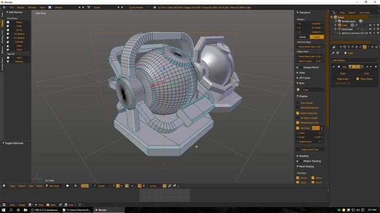Screen dimensions: 380x213
Task: Hide Cube in outliner via eye
Action: [370, 25]
